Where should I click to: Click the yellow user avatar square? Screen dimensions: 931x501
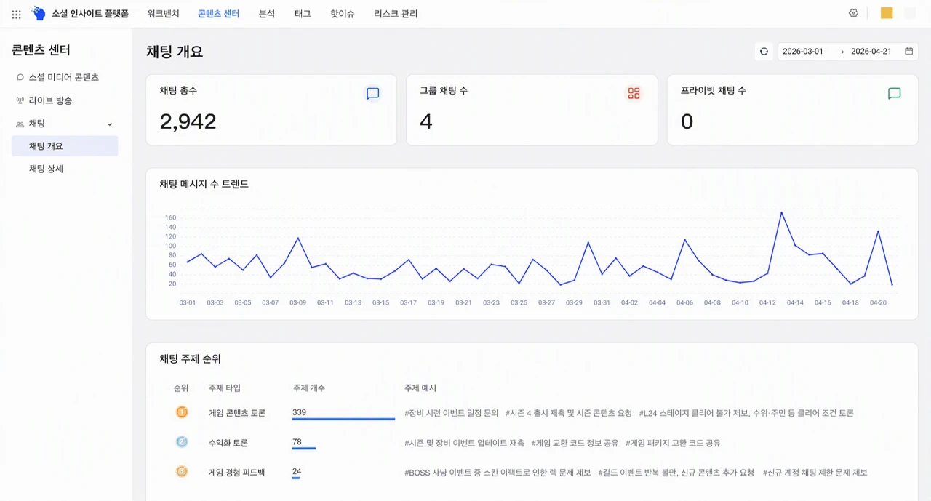tap(887, 13)
